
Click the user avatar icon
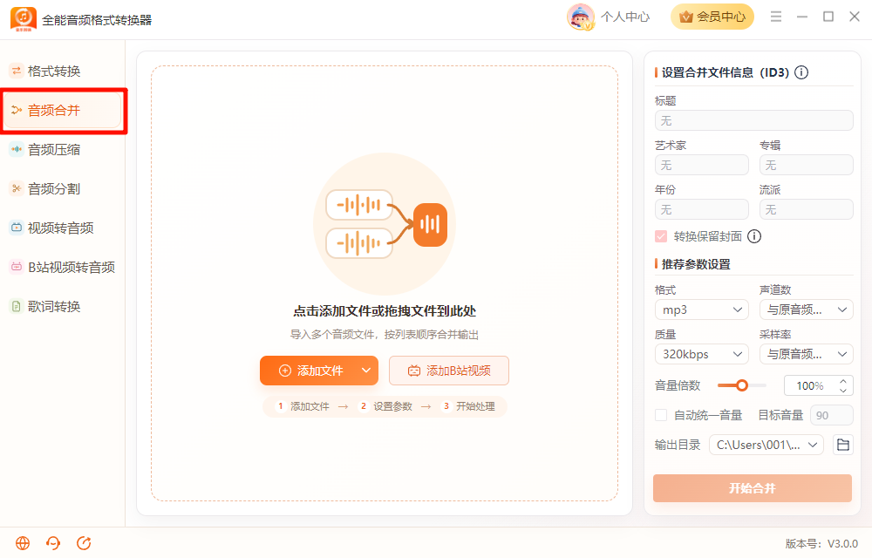tap(581, 17)
